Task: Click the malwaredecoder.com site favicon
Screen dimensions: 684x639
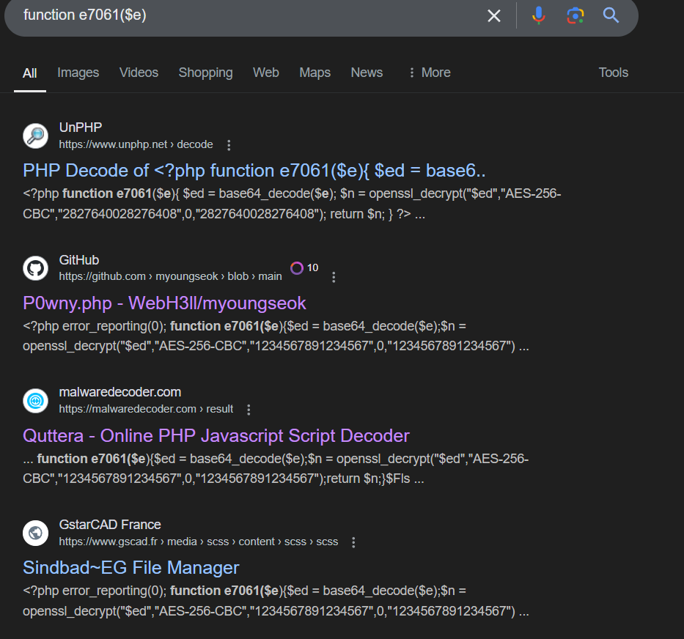Action: [x=35, y=400]
